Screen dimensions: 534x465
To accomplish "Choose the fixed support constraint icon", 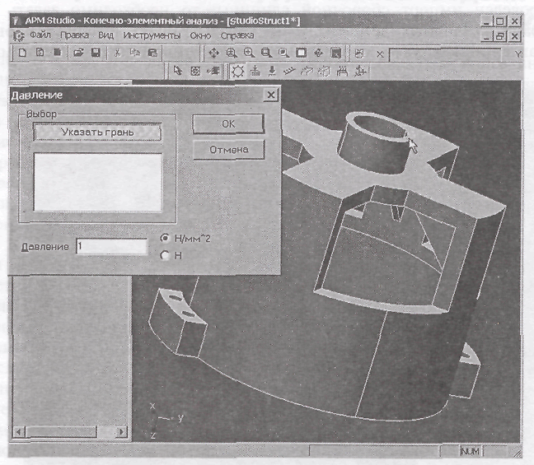I will (255, 71).
